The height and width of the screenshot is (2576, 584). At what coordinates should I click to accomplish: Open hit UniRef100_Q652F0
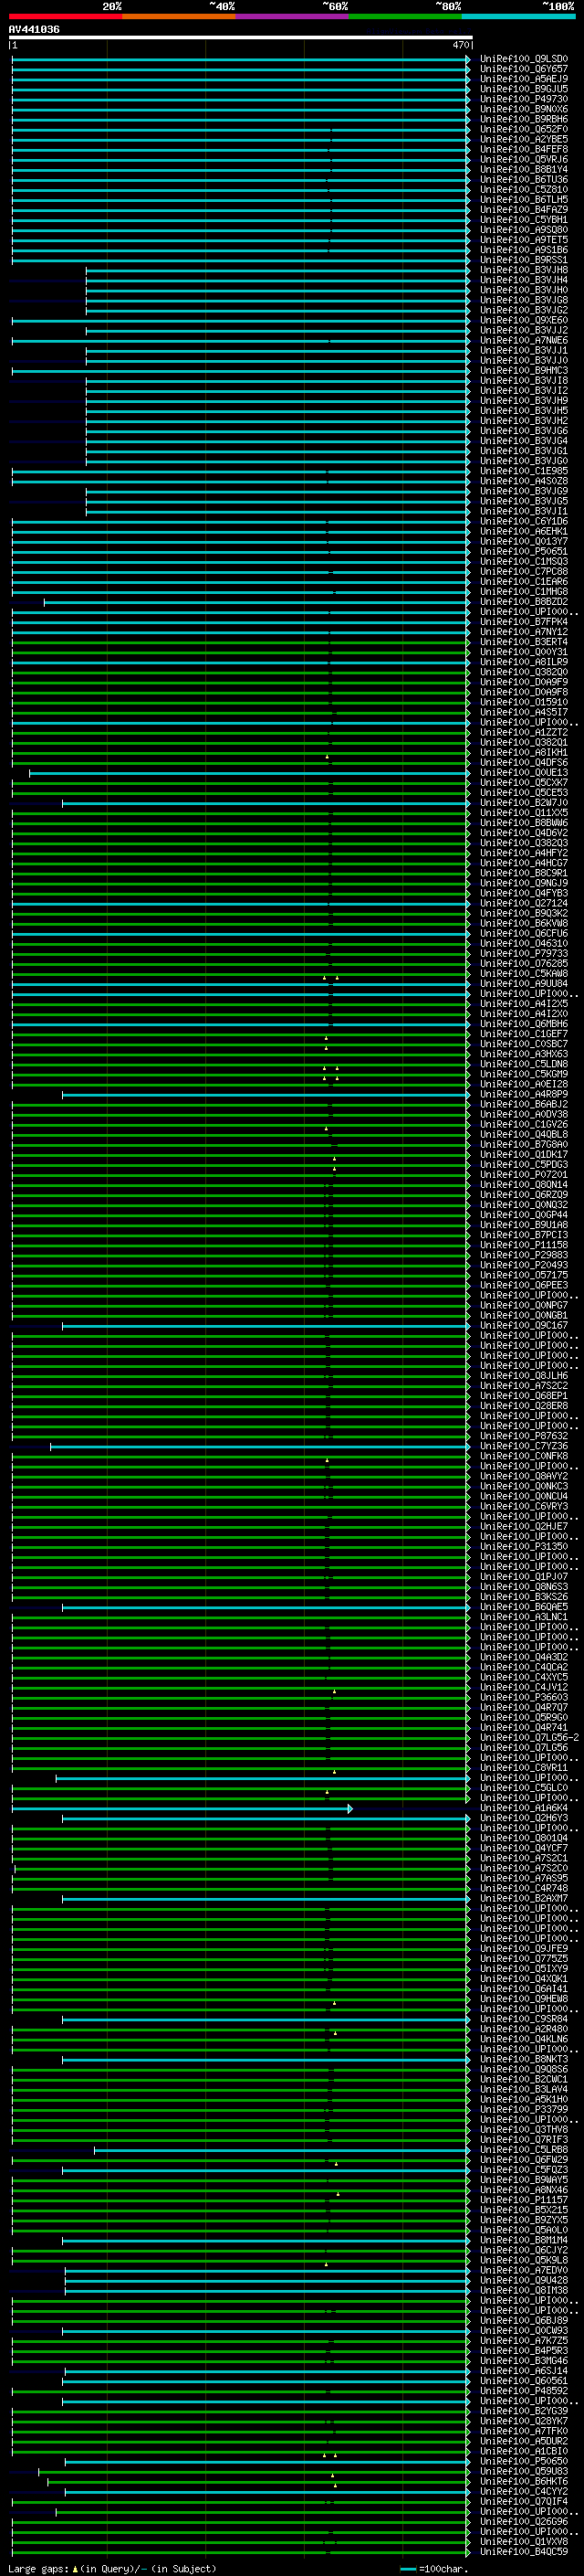(x=524, y=130)
